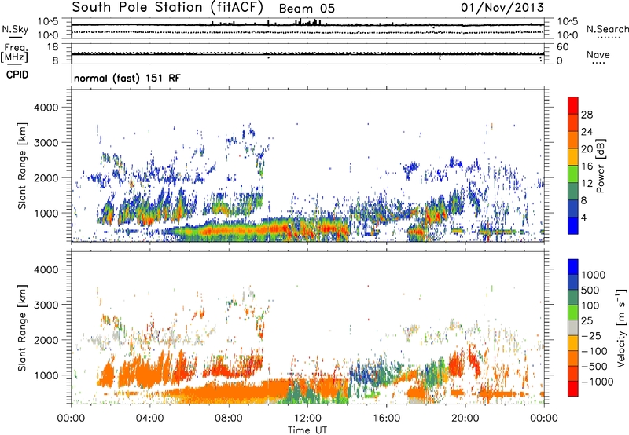Click the date 01/Nov/2013
Image resolution: width=629 pixels, height=435 pixels.
coord(502,7)
